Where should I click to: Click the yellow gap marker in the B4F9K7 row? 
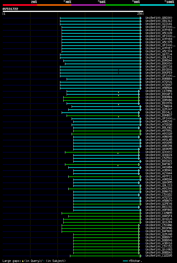[x=118, y=165]
